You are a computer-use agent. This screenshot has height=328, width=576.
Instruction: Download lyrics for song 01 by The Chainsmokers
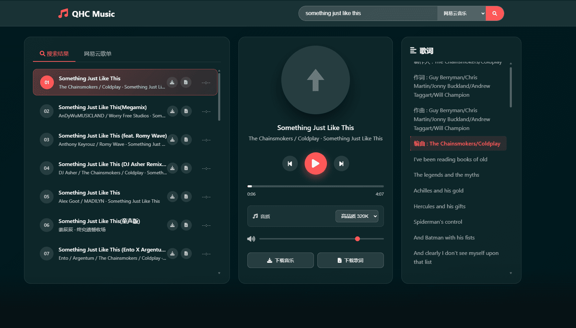coord(186,82)
